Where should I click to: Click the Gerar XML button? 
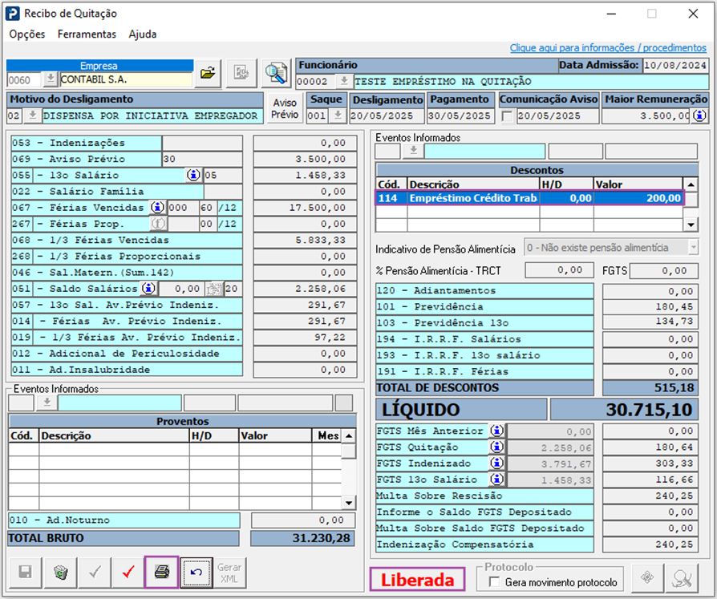coord(229,572)
